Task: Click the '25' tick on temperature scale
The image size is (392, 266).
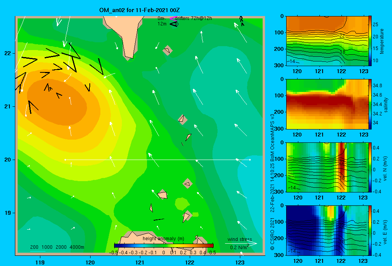Action: [x=376, y=25]
